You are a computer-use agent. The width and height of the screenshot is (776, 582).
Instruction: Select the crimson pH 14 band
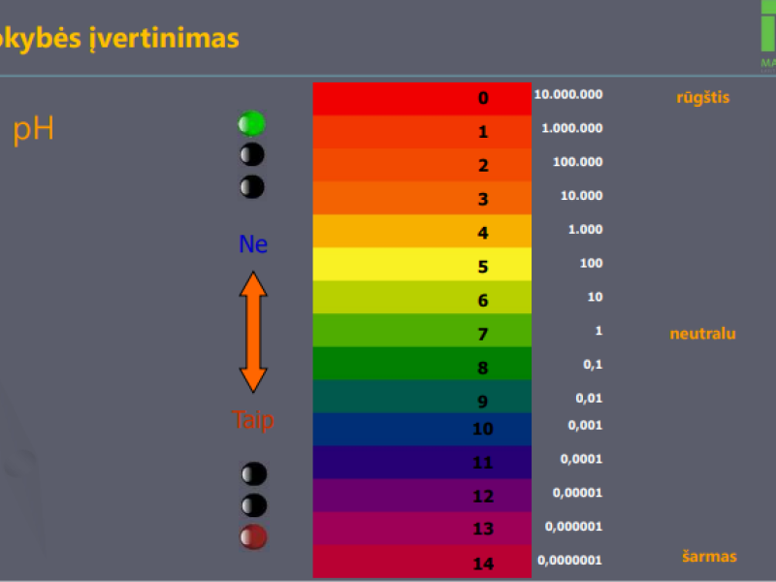coord(422,562)
